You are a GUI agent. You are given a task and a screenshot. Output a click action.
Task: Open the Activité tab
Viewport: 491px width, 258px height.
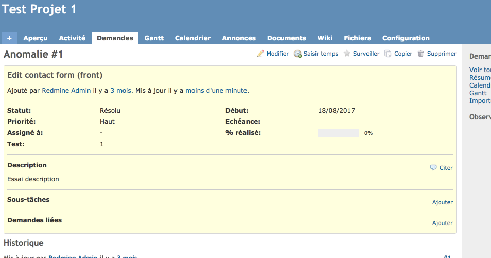[x=72, y=38]
